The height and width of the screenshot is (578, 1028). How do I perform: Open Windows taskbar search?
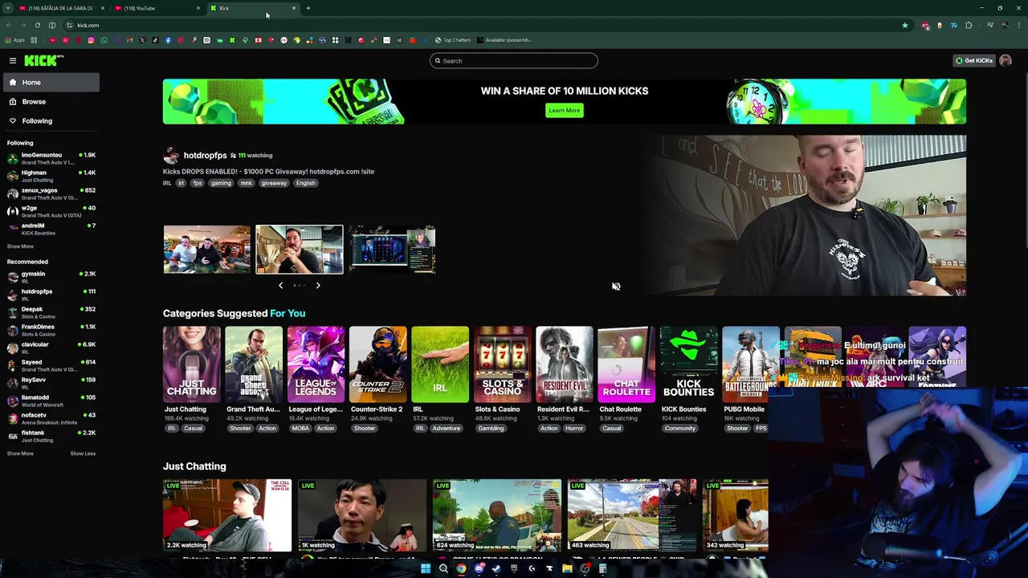pos(443,568)
